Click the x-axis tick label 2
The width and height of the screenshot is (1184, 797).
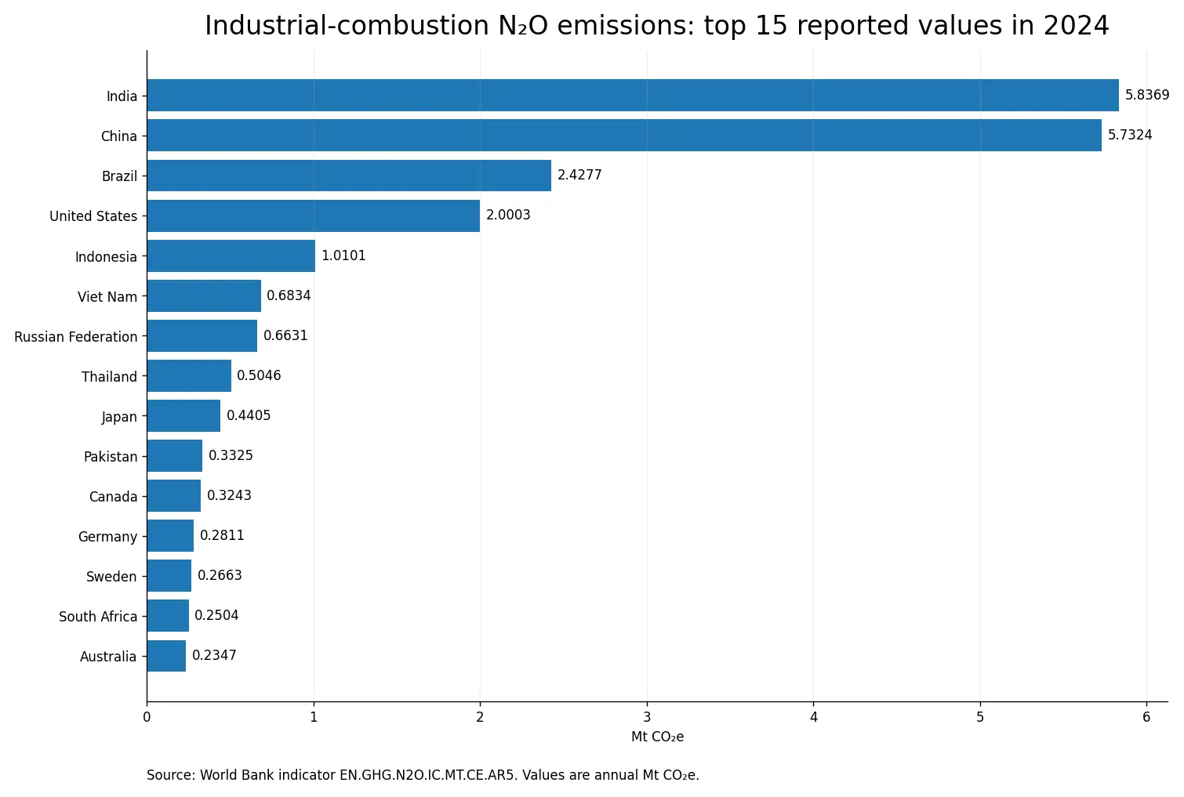[480, 717]
